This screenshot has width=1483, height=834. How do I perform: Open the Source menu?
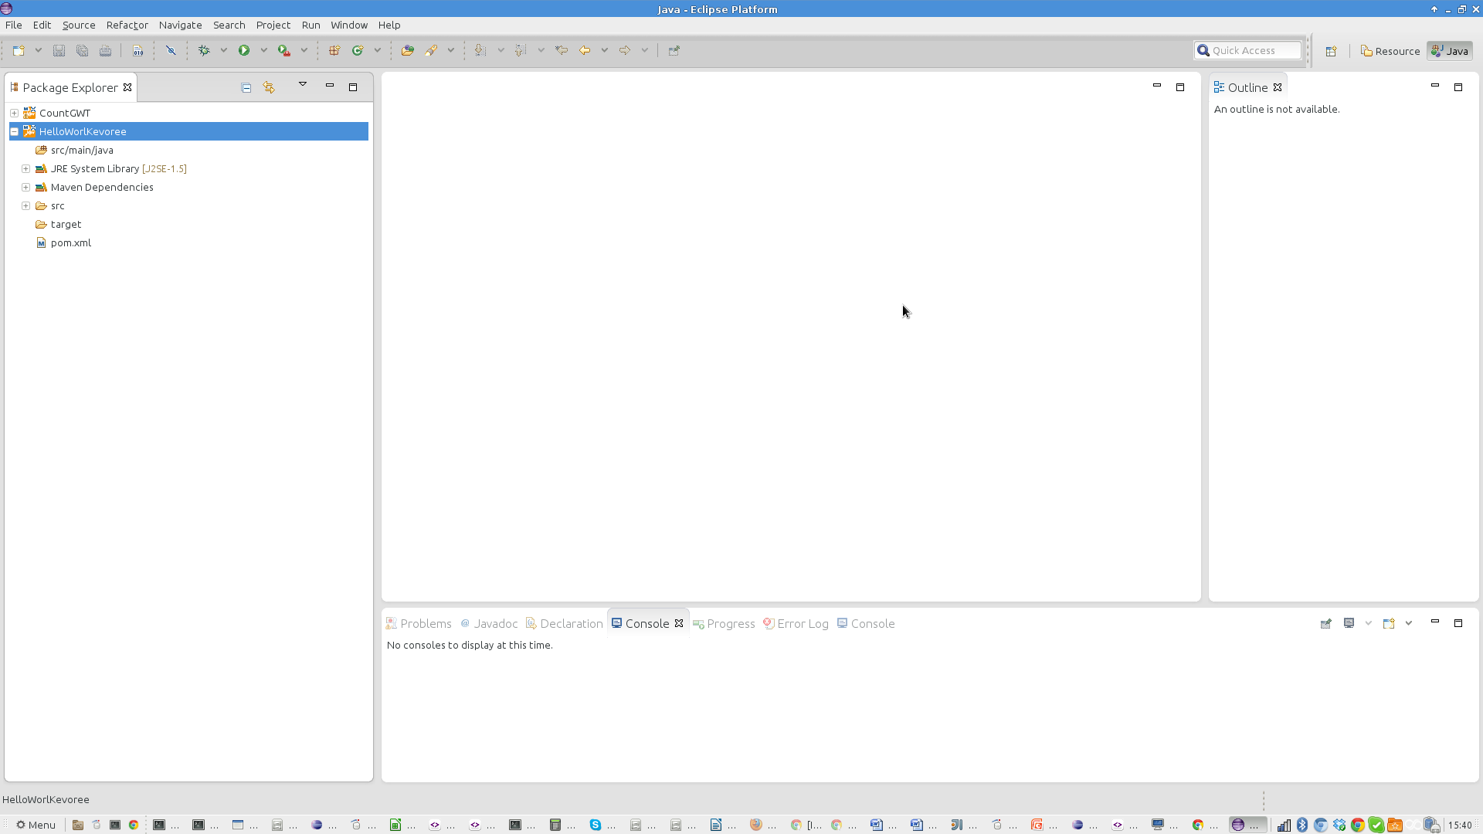[x=79, y=25]
